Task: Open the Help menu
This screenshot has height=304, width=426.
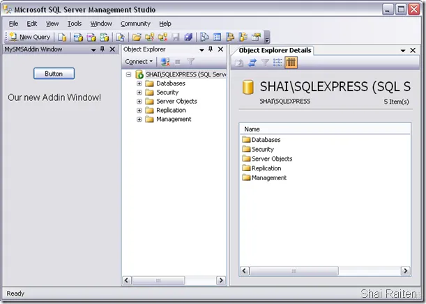Action: [x=165, y=24]
